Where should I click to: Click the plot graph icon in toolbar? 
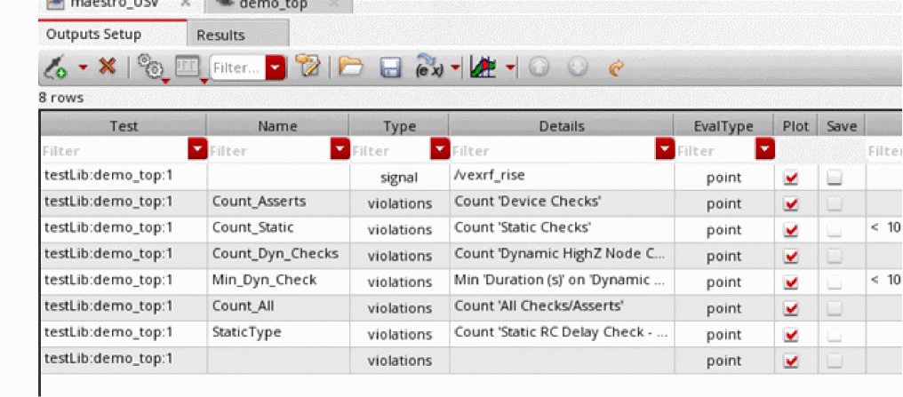(x=483, y=68)
